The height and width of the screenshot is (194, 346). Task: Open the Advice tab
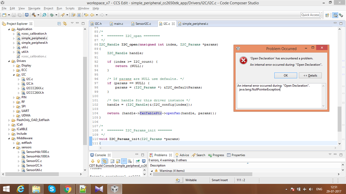[x=182, y=155]
